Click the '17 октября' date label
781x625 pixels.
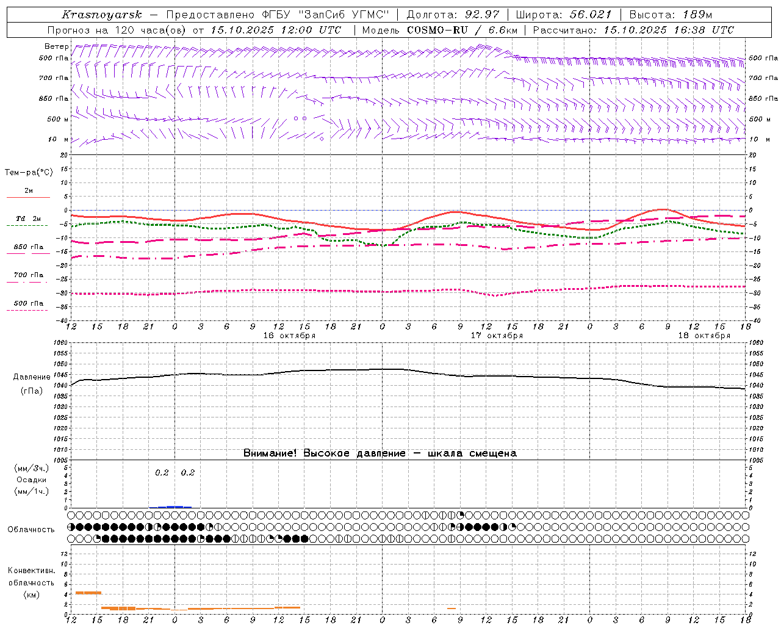(x=497, y=336)
